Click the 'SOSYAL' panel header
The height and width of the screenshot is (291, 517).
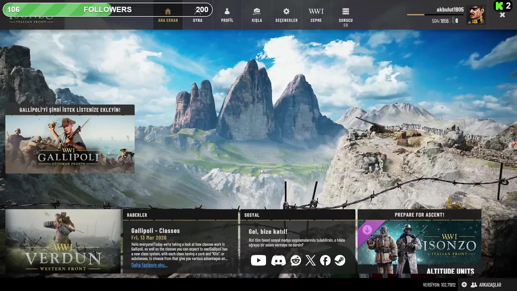tap(252, 215)
